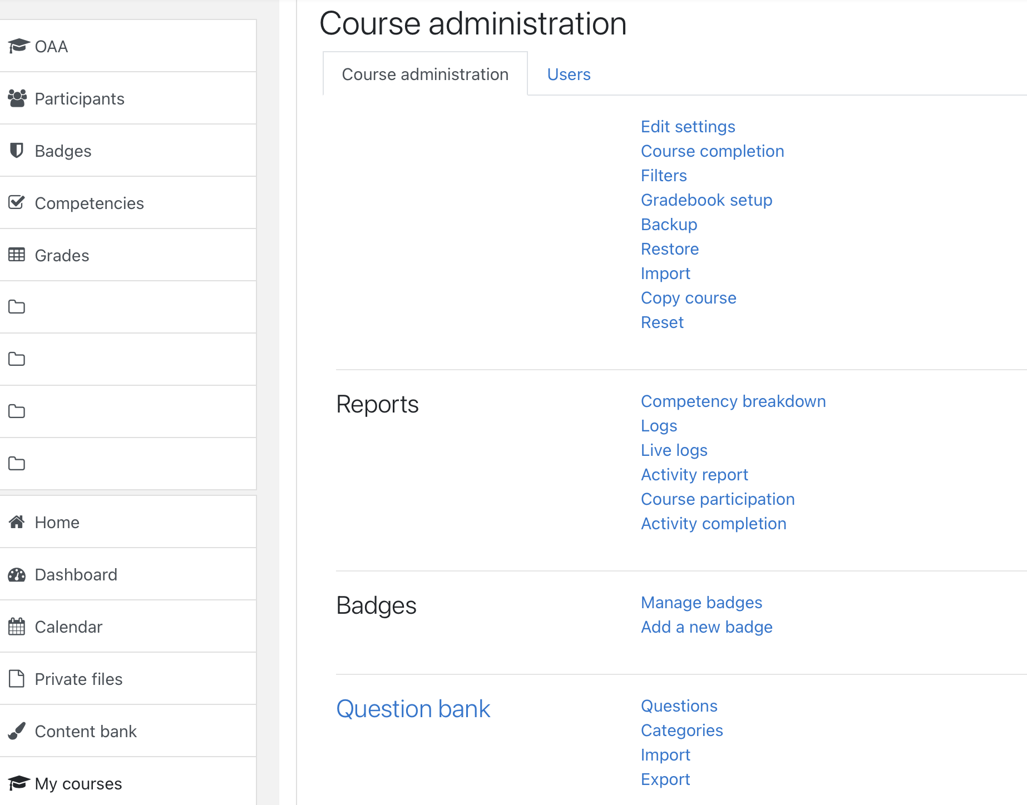Open the Copy course link
The image size is (1027, 805).
click(688, 298)
